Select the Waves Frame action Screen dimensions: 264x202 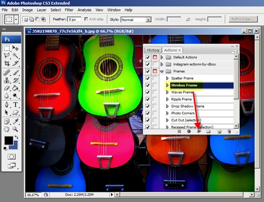182,92
